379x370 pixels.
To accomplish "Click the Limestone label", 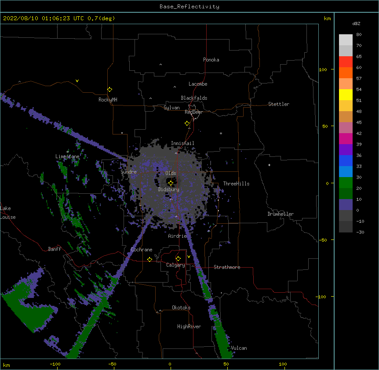I will point(67,156).
